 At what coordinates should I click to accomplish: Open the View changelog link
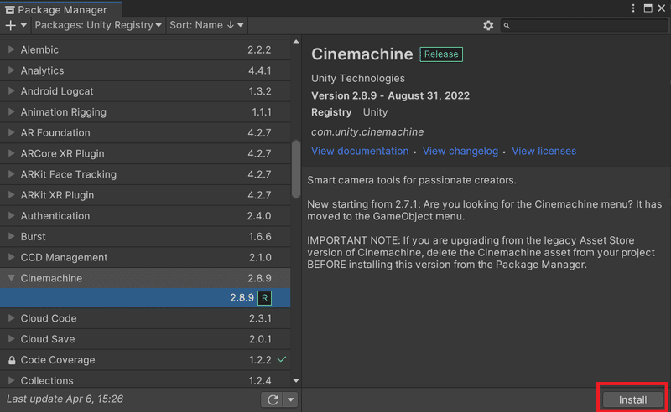point(460,151)
